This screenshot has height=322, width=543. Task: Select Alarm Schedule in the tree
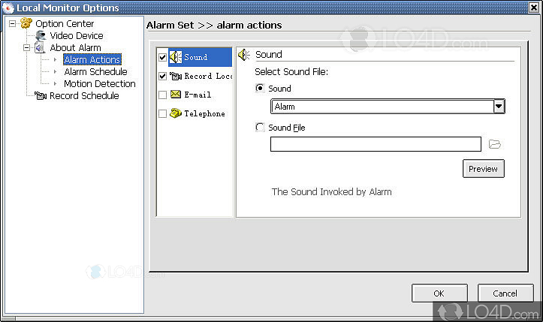coord(95,71)
